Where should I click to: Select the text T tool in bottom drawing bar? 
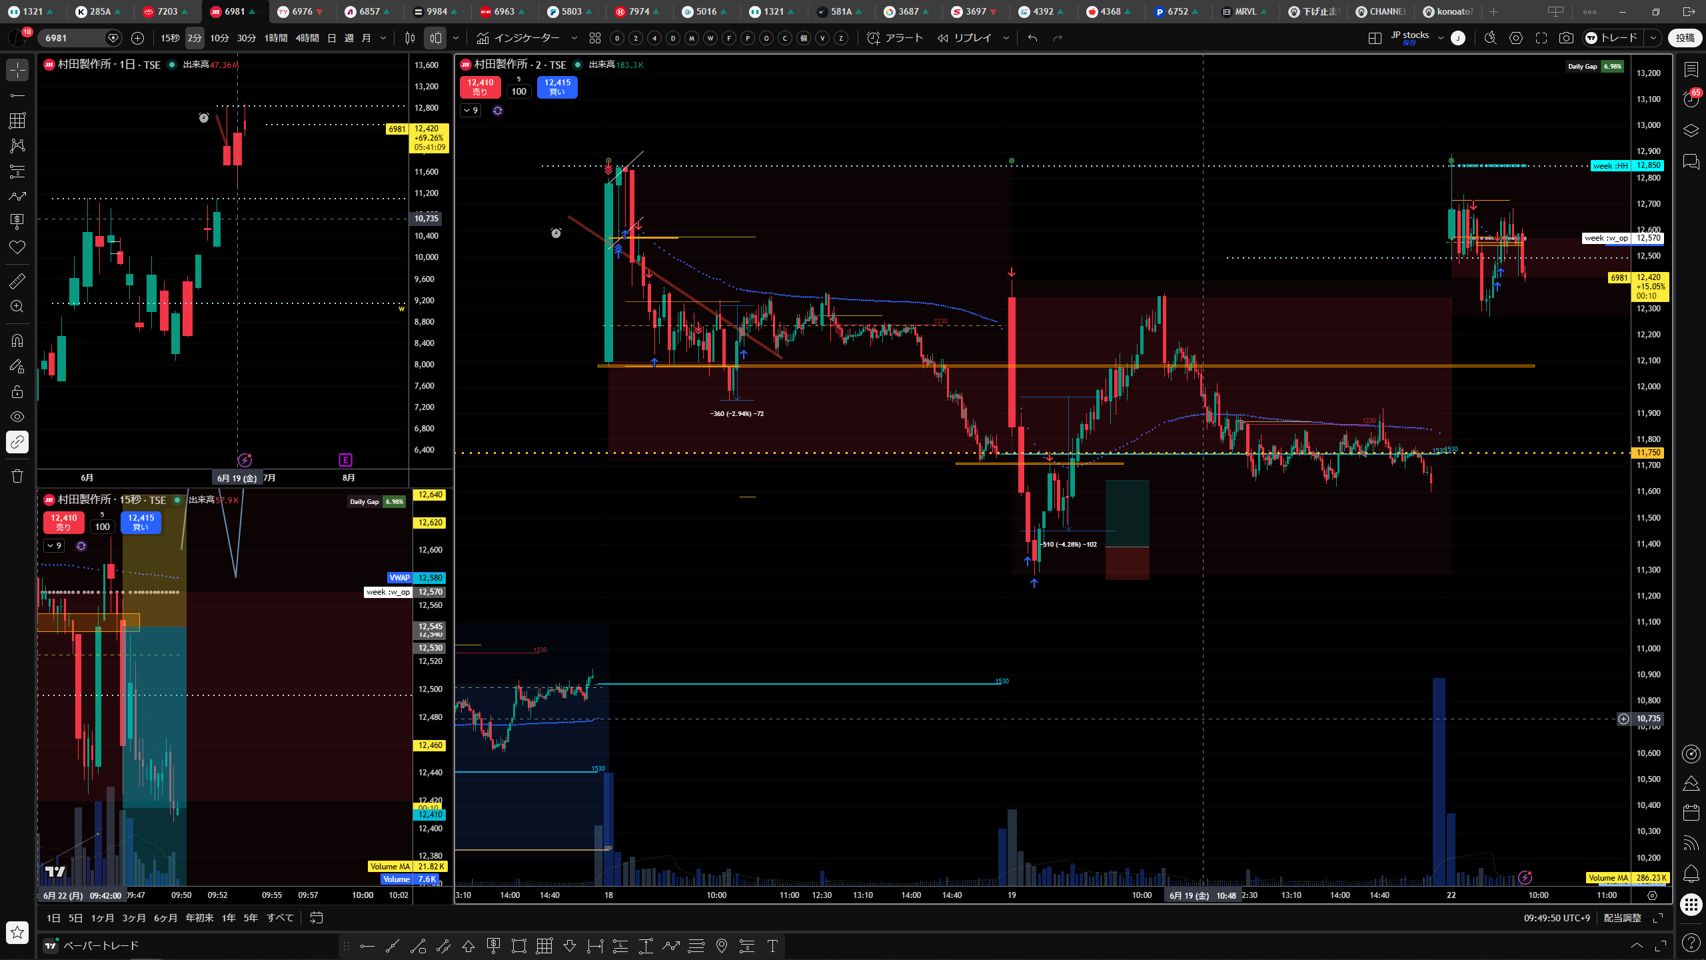772,945
